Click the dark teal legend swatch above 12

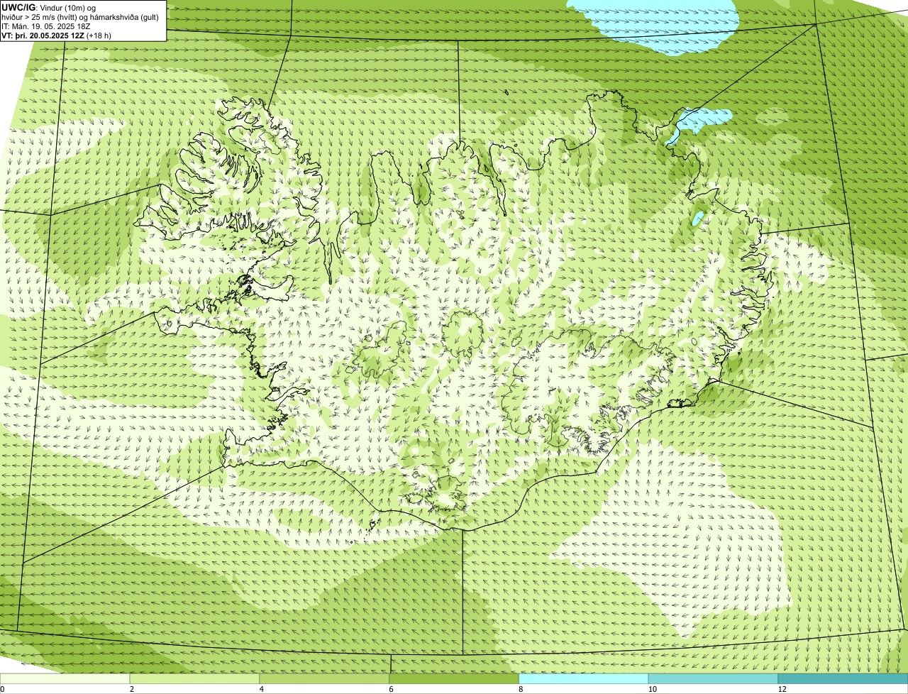(843, 678)
